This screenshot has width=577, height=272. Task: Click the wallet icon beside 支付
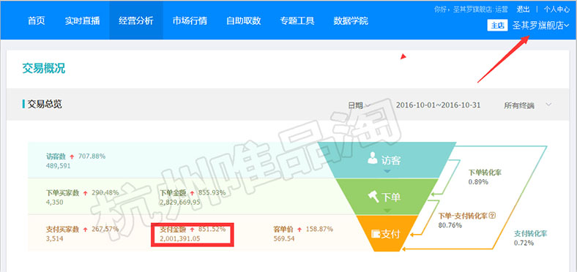click(376, 234)
